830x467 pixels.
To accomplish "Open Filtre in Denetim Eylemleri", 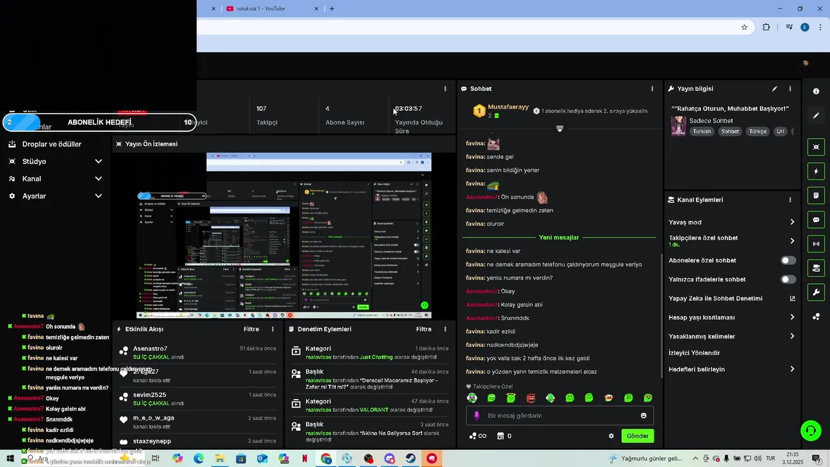I will [424, 329].
